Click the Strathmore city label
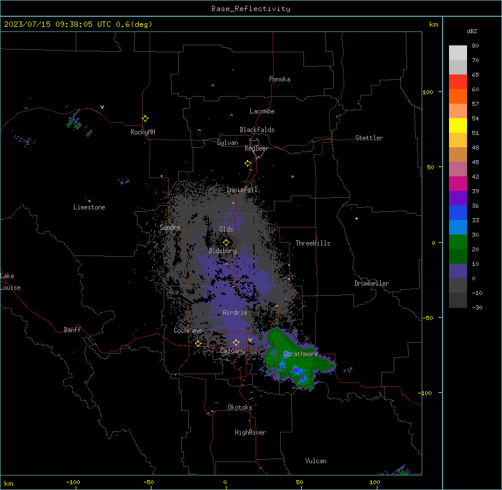 tap(301, 354)
